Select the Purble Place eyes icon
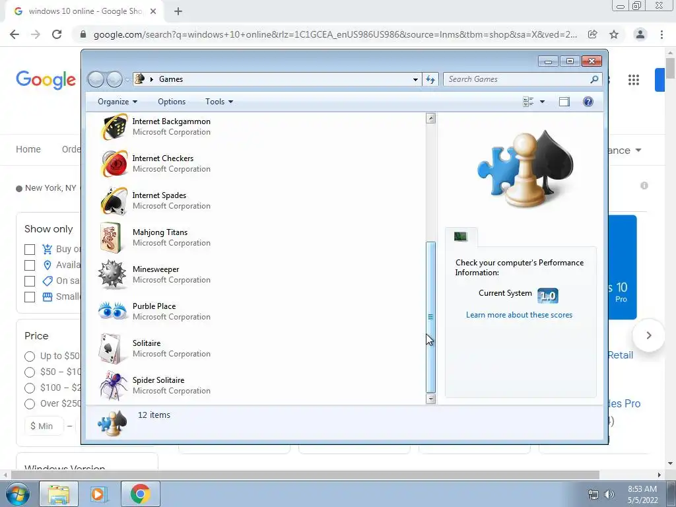Image resolution: width=676 pixels, height=507 pixels. pyautogui.click(x=112, y=312)
